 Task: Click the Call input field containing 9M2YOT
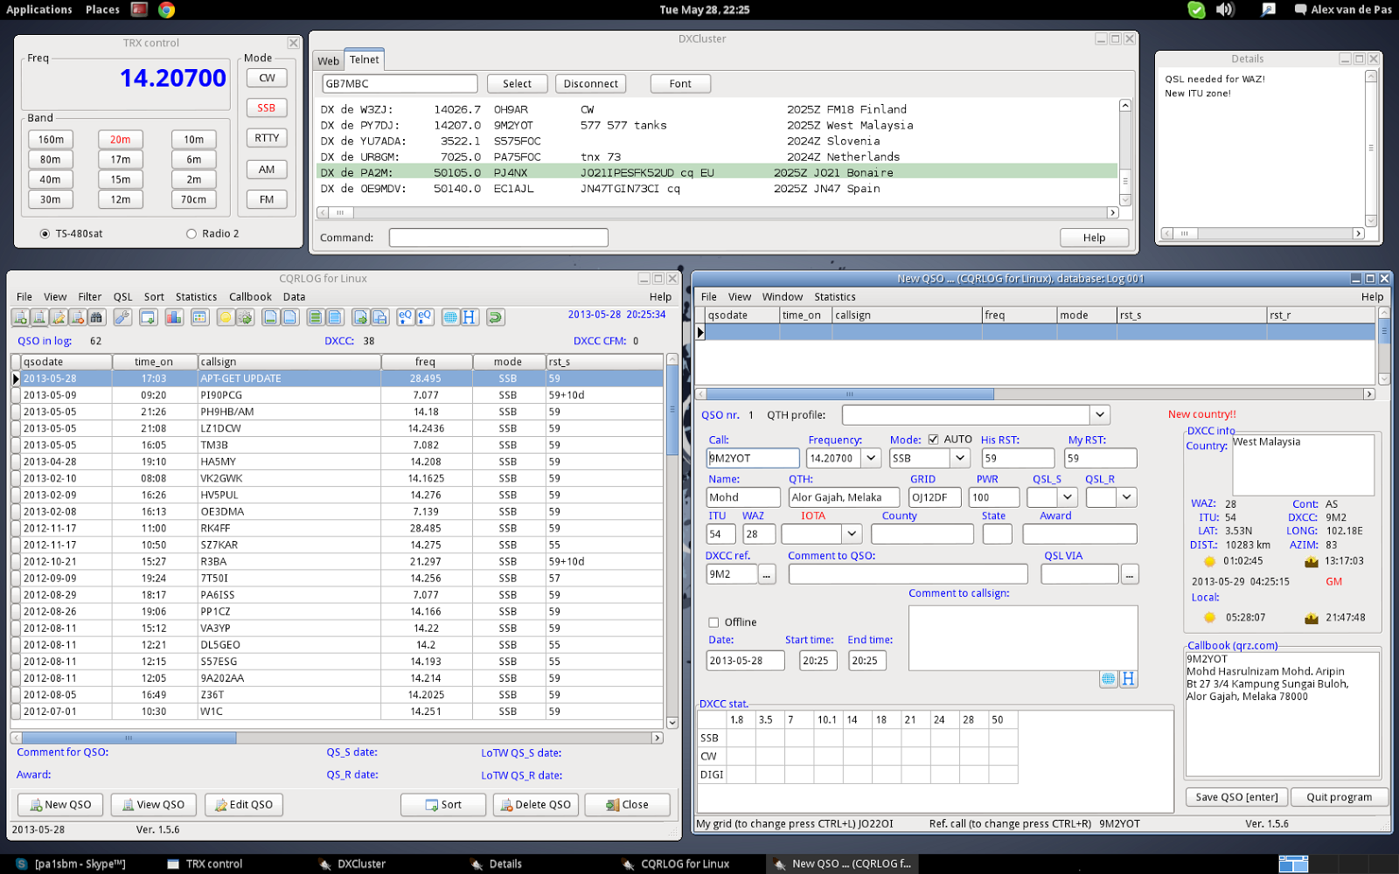tap(753, 458)
